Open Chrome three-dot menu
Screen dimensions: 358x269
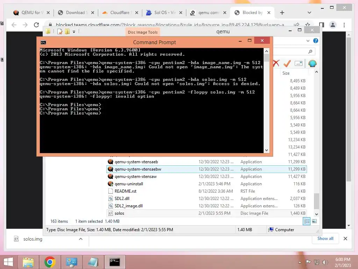[x=344, y=25]
